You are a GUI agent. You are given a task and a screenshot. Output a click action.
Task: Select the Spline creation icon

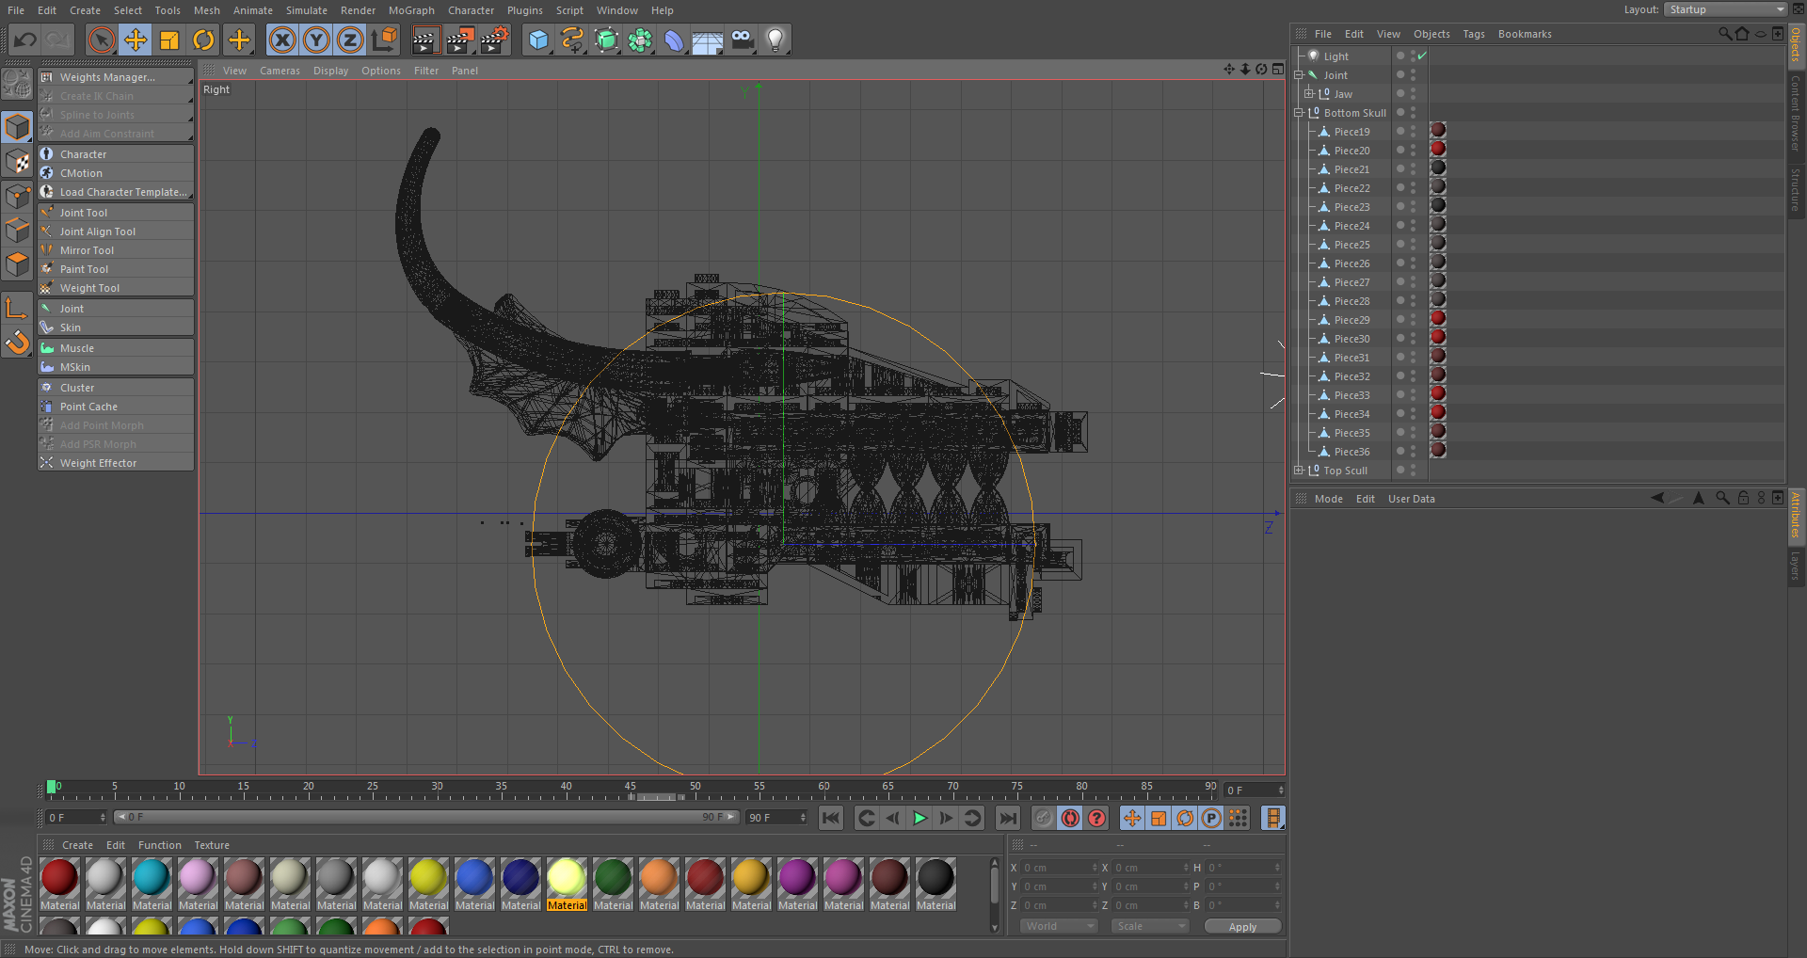(571, 40)
